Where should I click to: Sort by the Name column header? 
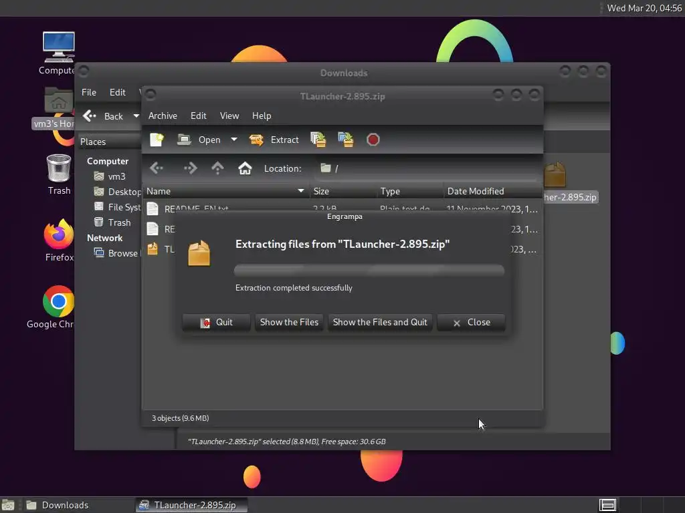pos(225,191)
